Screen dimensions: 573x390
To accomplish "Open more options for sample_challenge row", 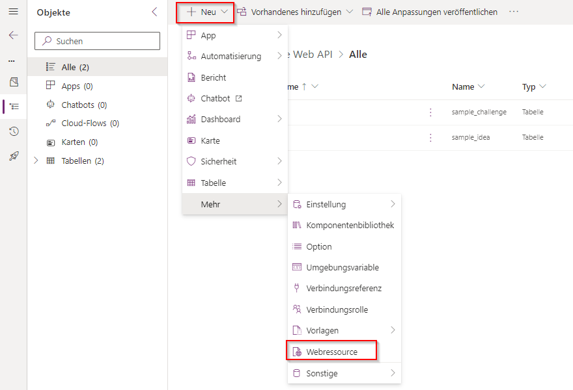I will click(x=430, y=112).
